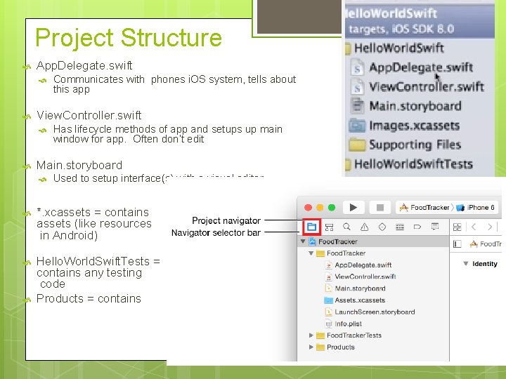Choose the iPhone 6 run destination
This screenshot has width=506, height=379.
(476, 208)
